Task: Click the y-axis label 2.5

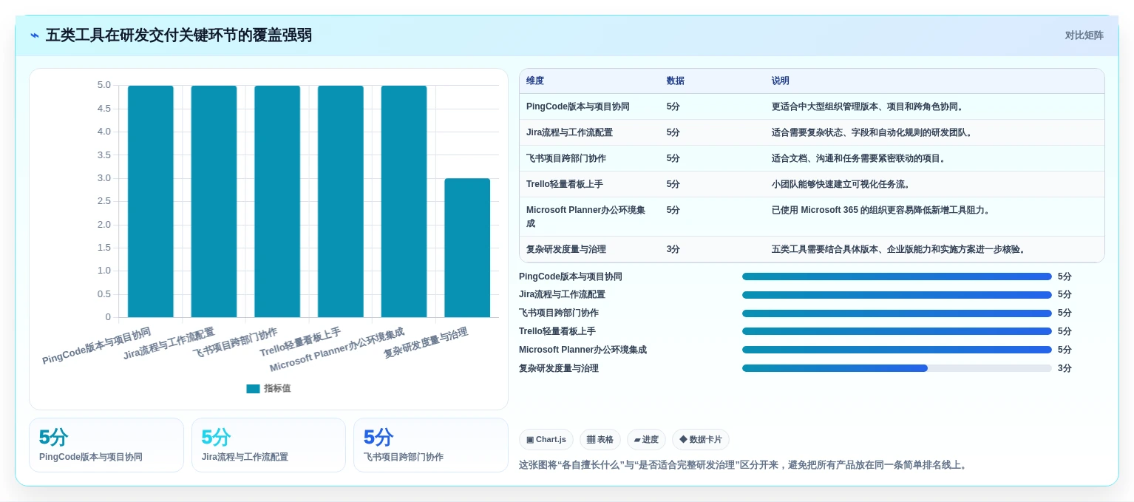Action: 103,201
